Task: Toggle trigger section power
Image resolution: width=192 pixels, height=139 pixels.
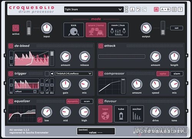Action: 11,74
